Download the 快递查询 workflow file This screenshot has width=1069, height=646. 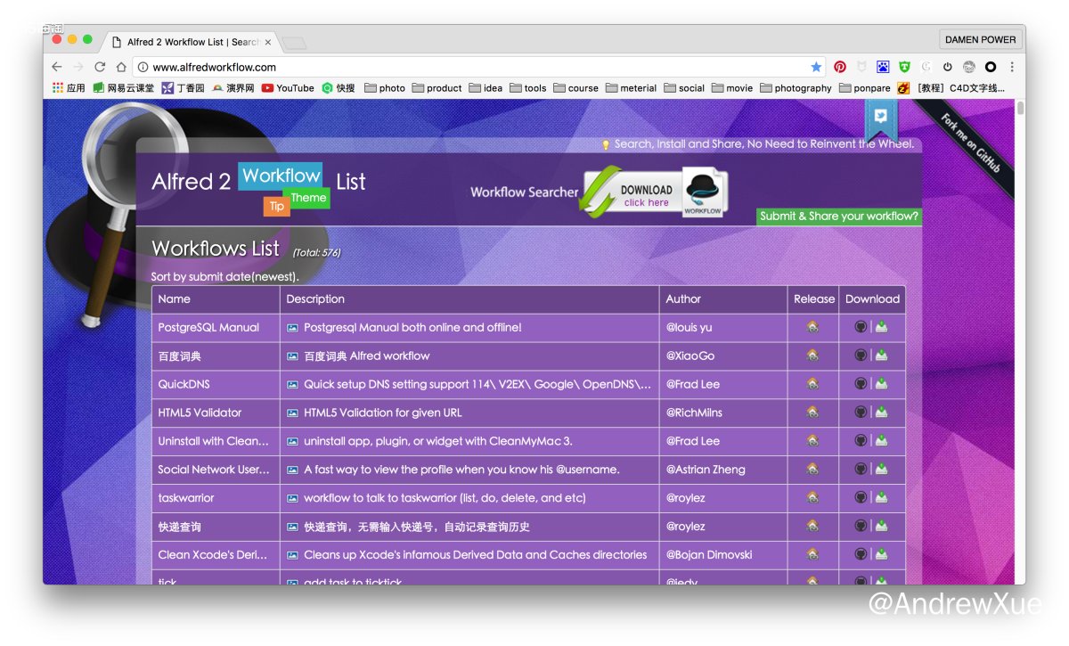(881, 526)
